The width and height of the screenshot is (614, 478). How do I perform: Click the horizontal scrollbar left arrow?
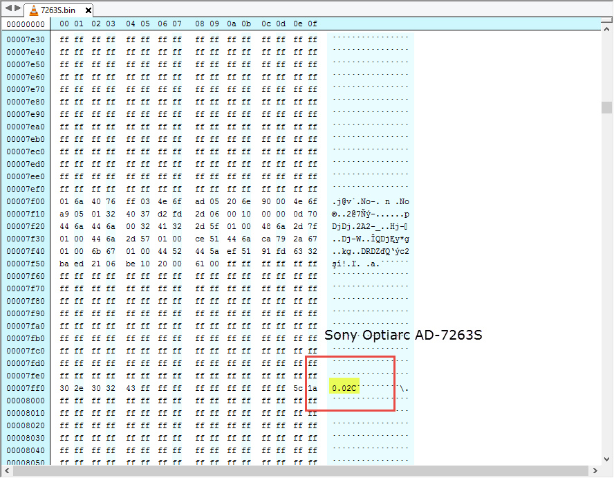(x=7, y=470)
